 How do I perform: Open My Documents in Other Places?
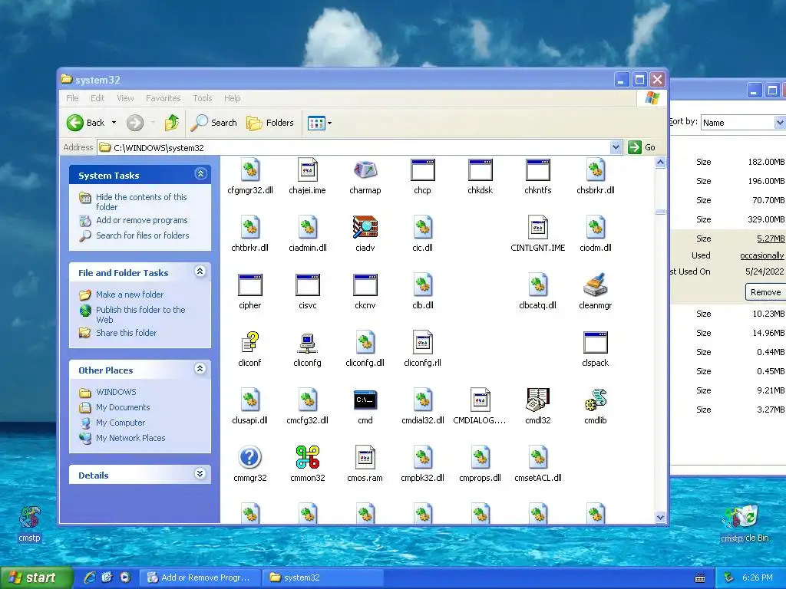click(x=123, y=407)
